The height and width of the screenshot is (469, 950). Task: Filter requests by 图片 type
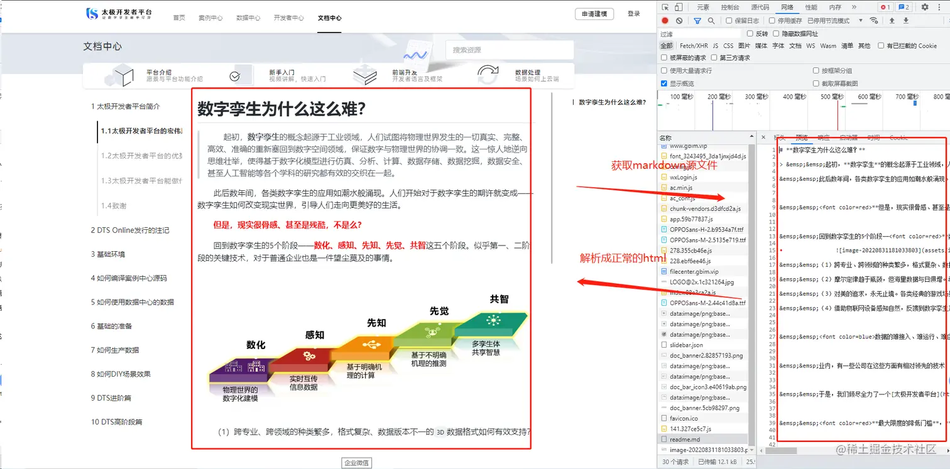coord(745,46)
